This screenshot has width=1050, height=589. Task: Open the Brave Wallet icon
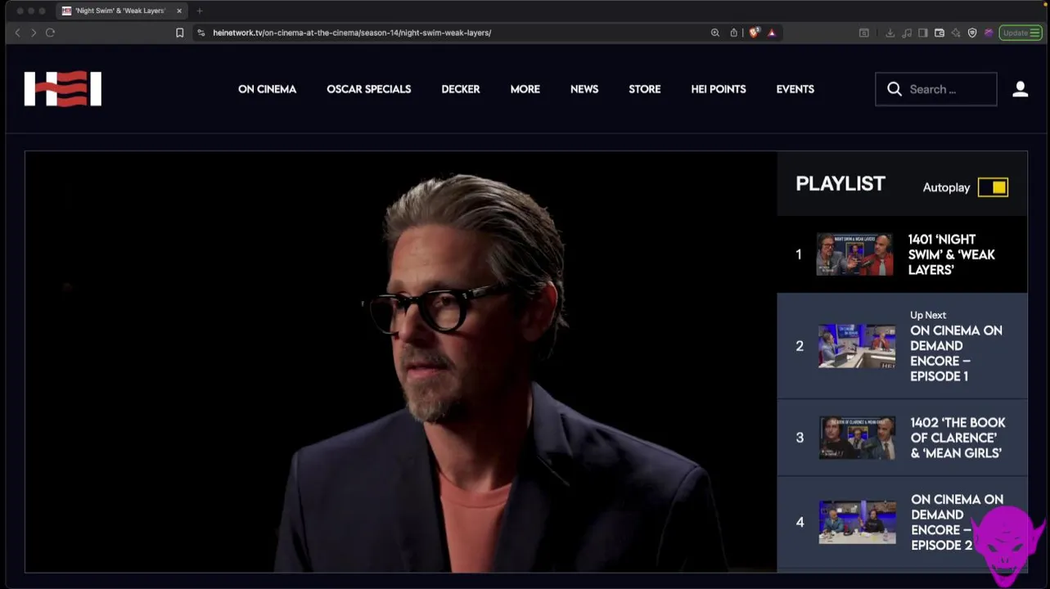(x=940, y=33)
